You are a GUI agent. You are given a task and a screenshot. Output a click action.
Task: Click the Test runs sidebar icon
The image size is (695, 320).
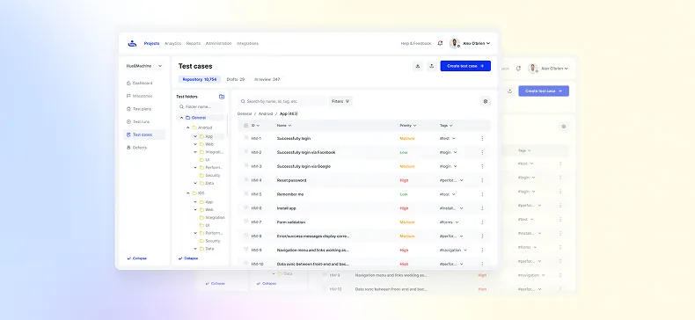click(128, 122)
